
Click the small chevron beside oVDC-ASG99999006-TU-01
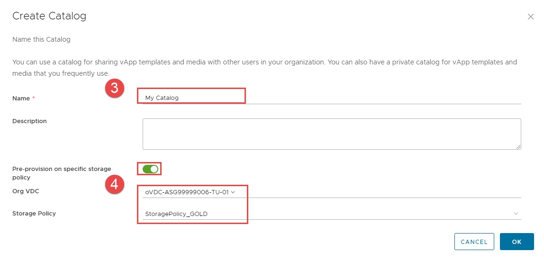(233, 192)
